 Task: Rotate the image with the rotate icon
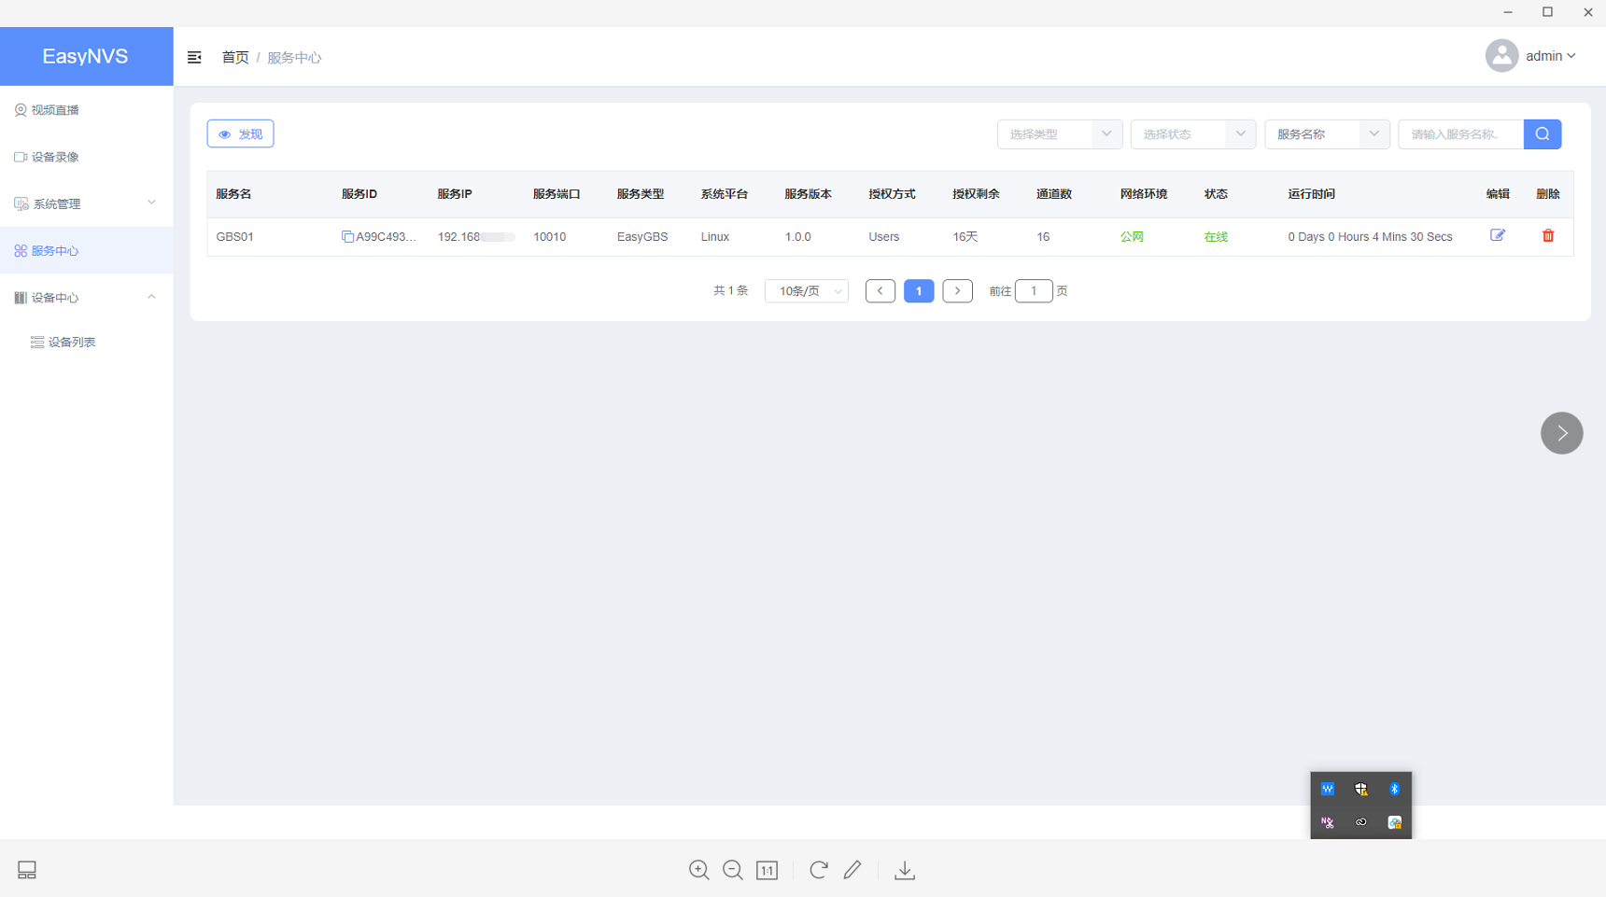point(819,870)
